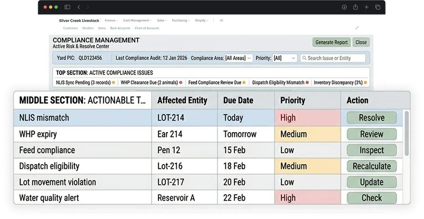This screenshot has height=219, width=424.
Task: Click the Generate Report button
Action: click(331, 42)
